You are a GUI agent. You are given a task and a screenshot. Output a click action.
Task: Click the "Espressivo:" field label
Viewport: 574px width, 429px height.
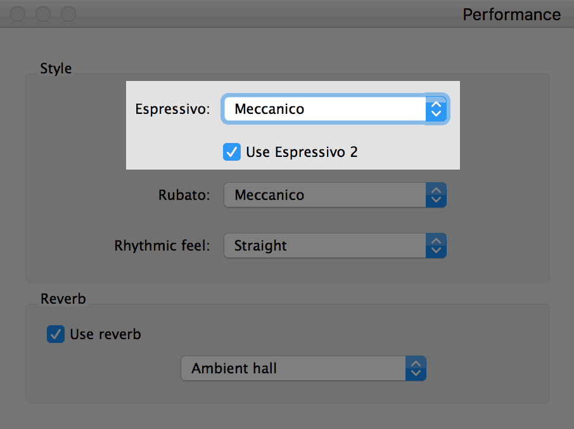click(172, 109)
